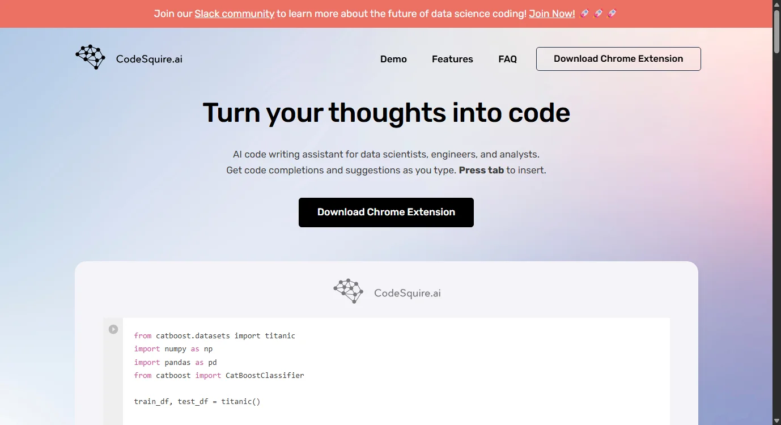781x425 pixels.
Task: Click the CodeSquire.ai text next to the logo
Action: click(148, 58)
